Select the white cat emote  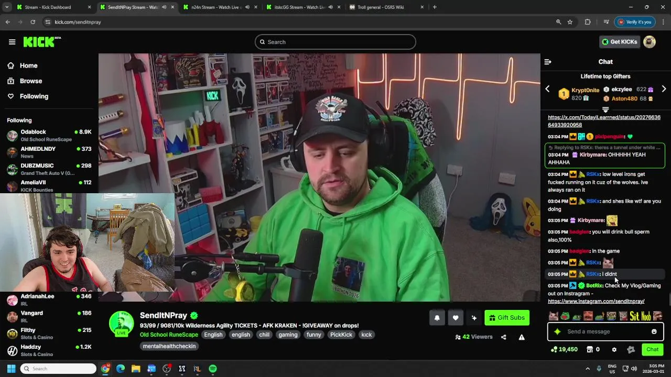point(553,316)
